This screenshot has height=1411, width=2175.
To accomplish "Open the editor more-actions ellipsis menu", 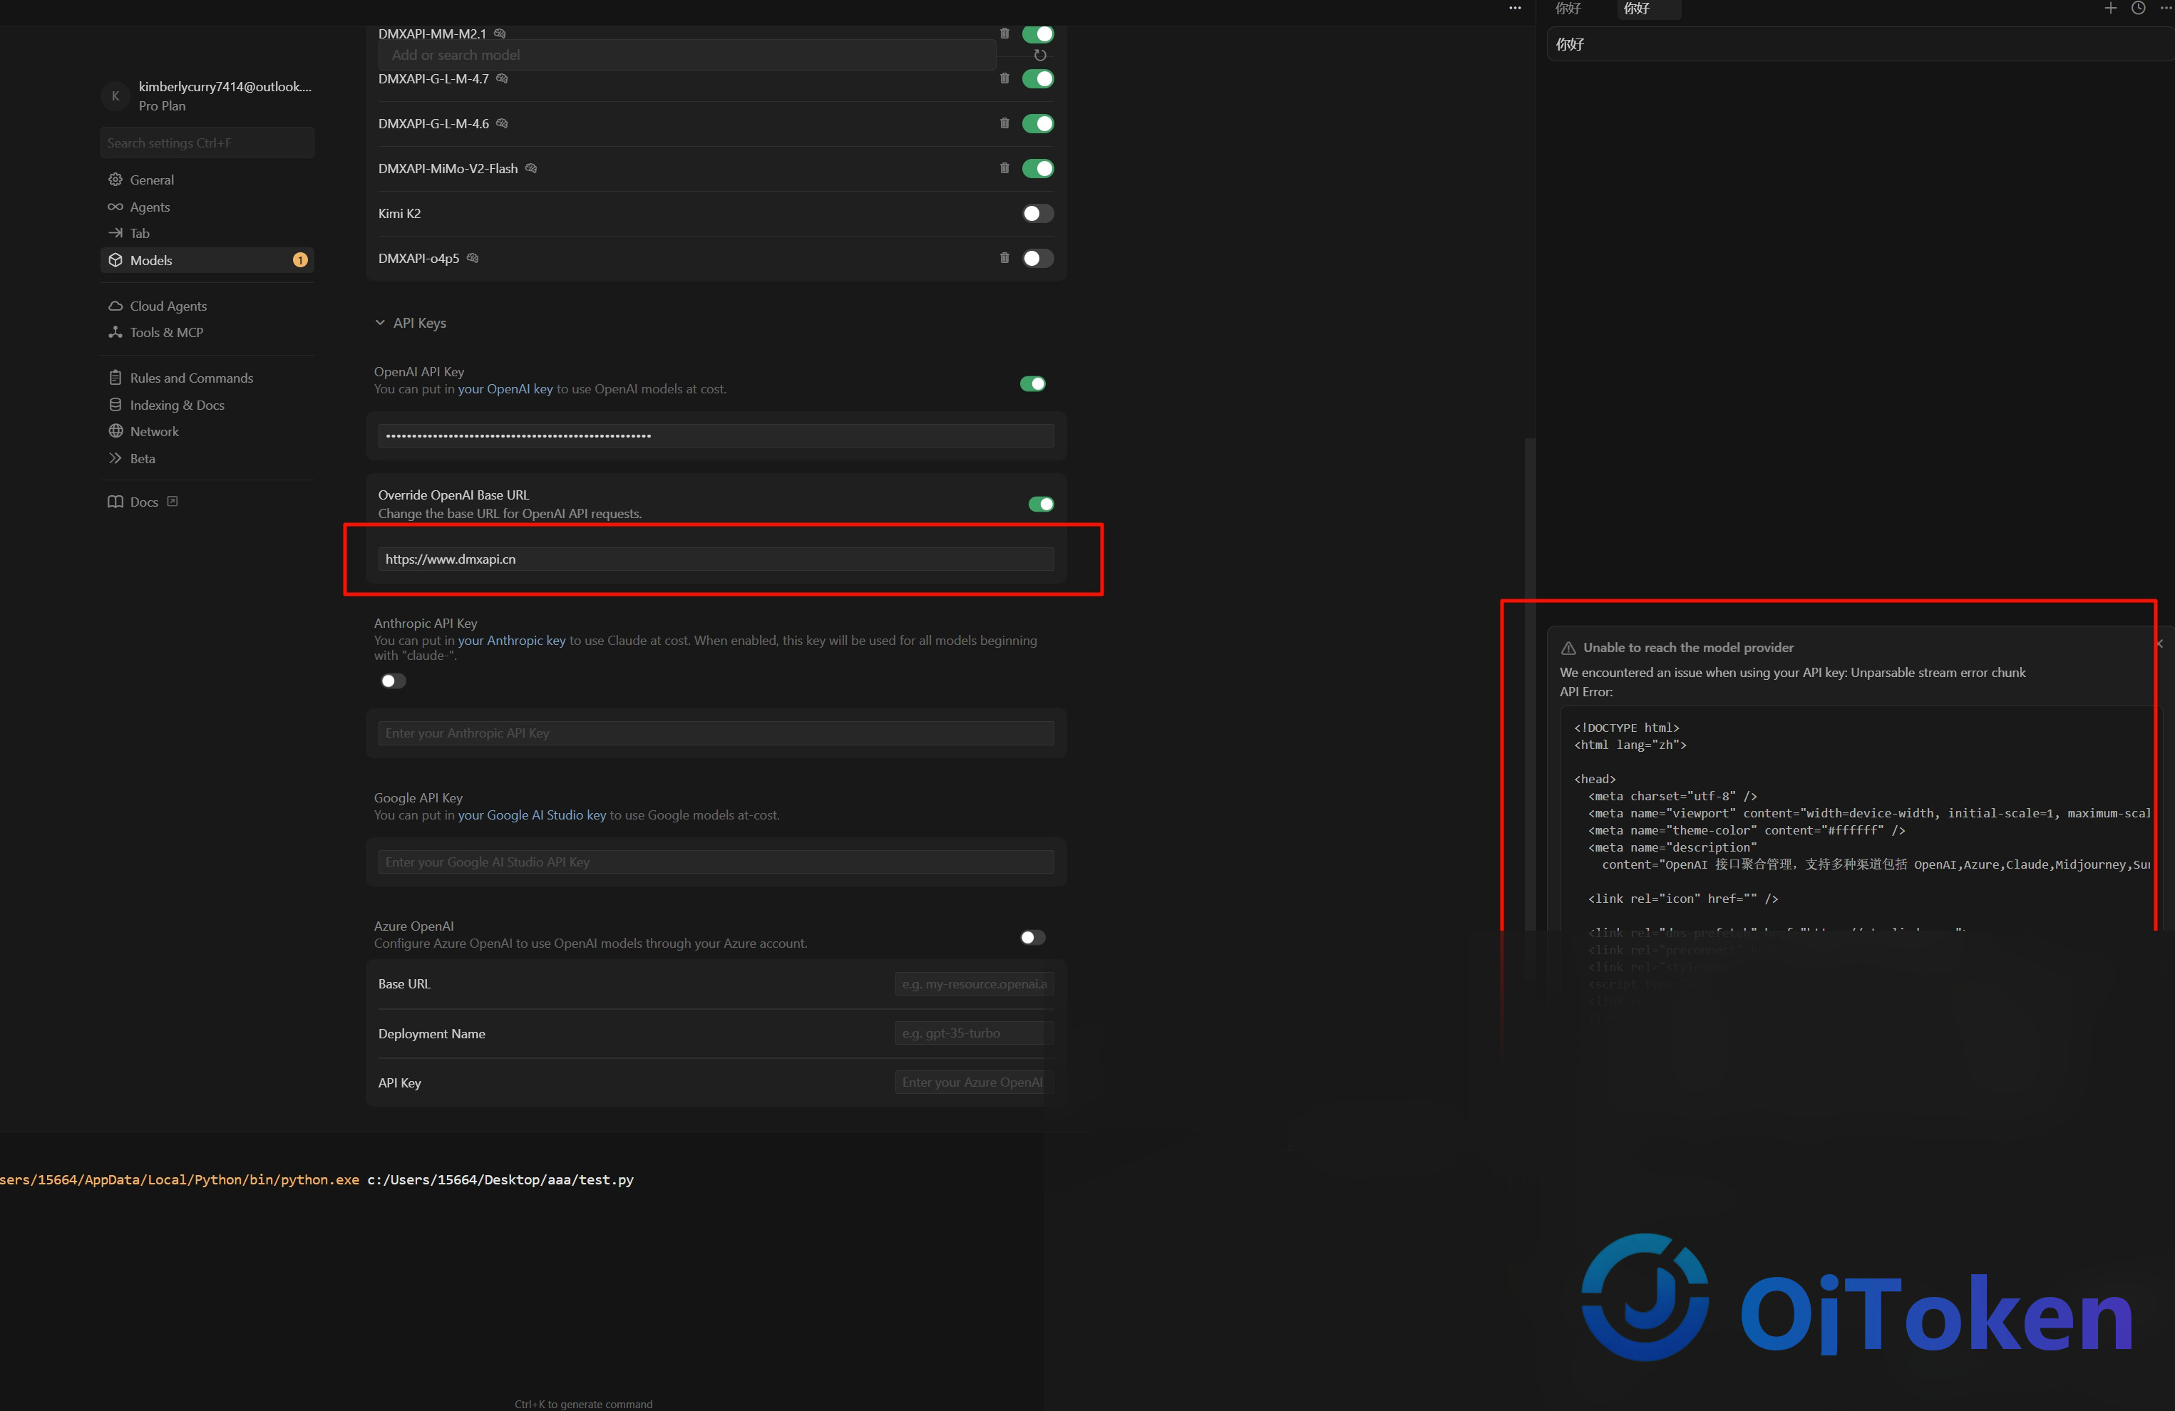I will [x=1515, y=9].
